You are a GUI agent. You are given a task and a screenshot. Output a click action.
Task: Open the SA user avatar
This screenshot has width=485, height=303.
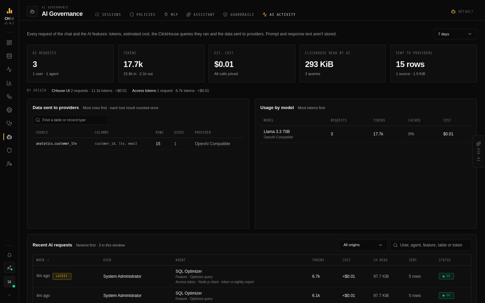9,282
